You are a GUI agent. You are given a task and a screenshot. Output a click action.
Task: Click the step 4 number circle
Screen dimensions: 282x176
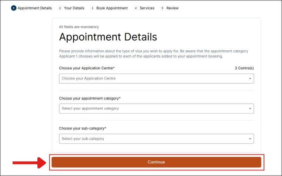coord(136,8)
